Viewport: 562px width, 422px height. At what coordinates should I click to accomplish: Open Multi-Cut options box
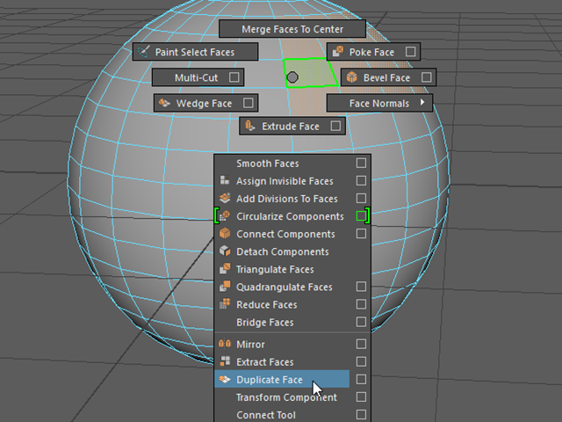(234, 77)
